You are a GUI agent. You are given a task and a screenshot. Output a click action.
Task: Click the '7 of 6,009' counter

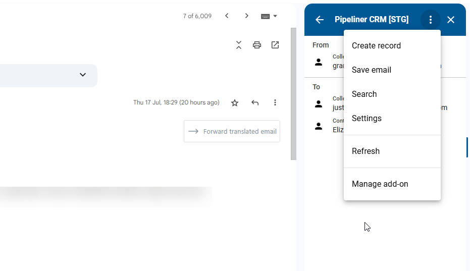point(197,16)
